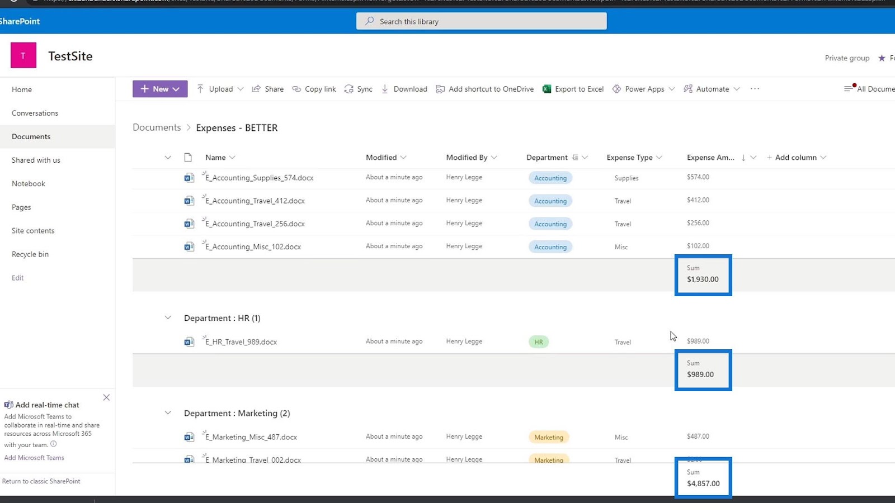Click Return to classic SharePoint link
The image size is (895, 503).
[41, 481]
